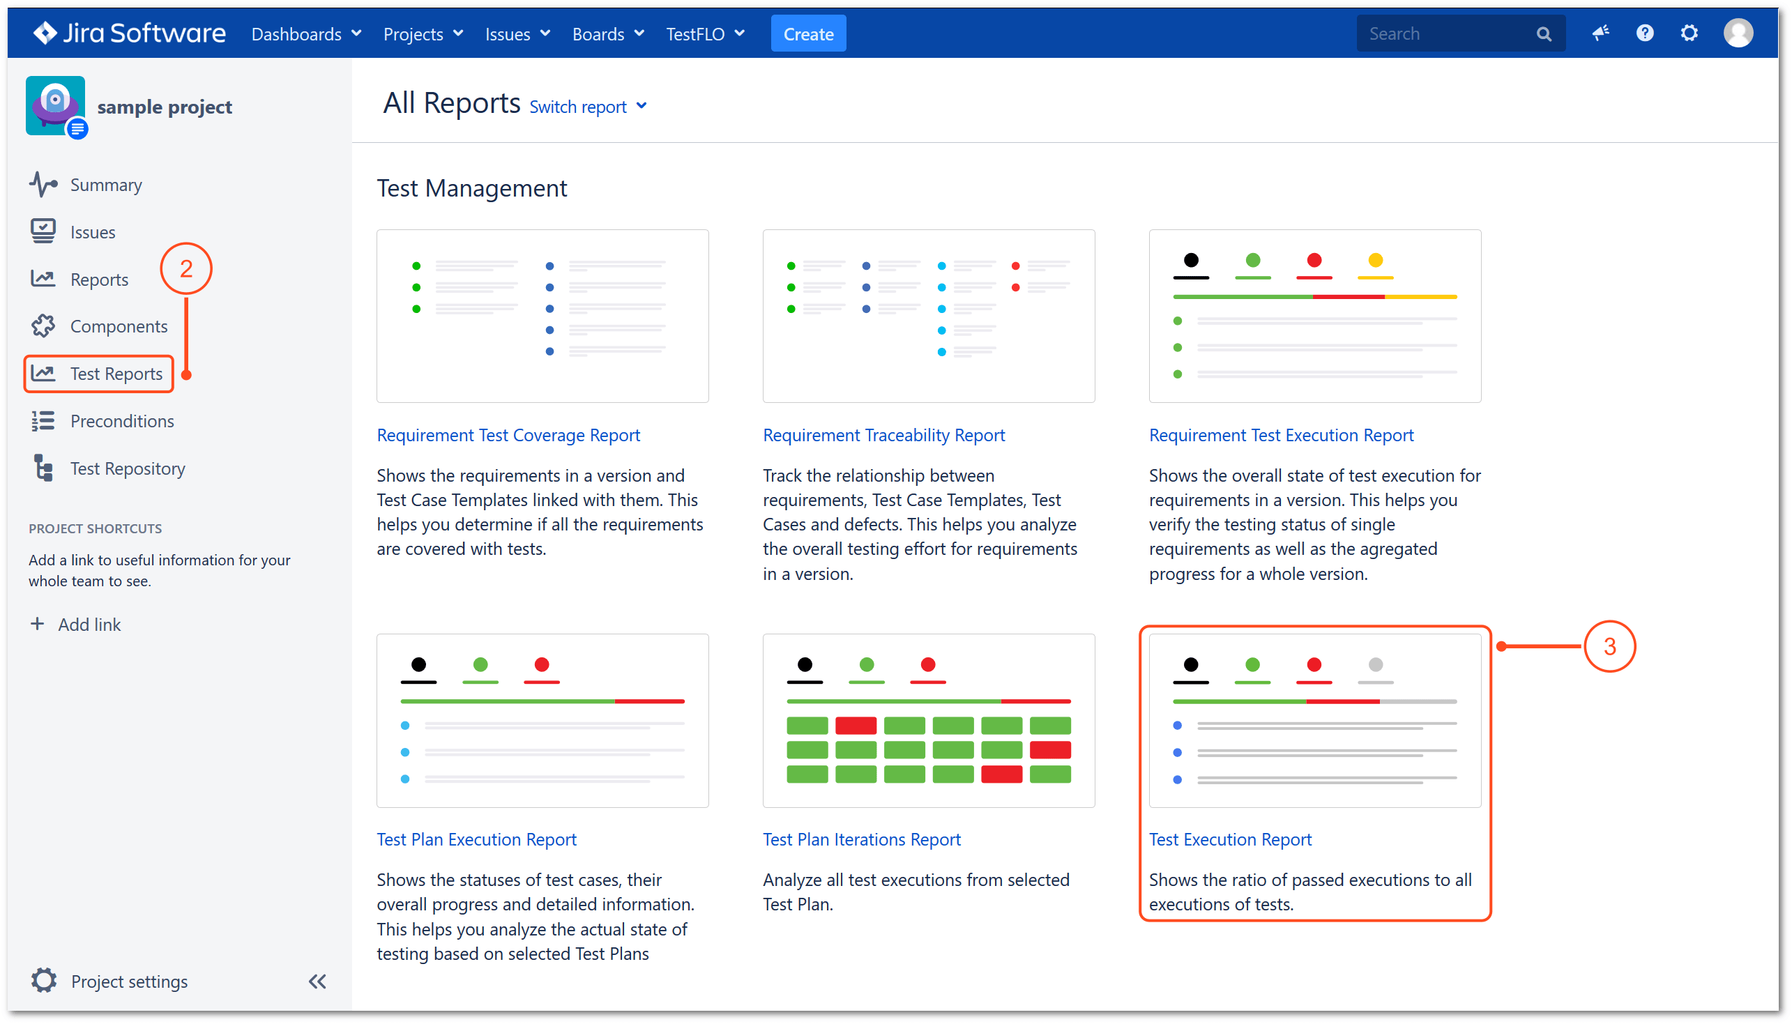Click the Test Execution Report link

[1229, 839]
